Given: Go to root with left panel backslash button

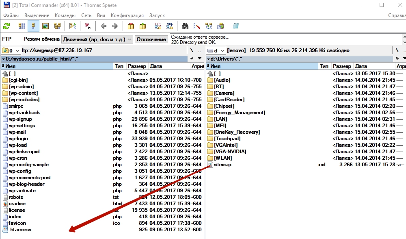Looking at the screenshot, I should [x=192, y=50].
